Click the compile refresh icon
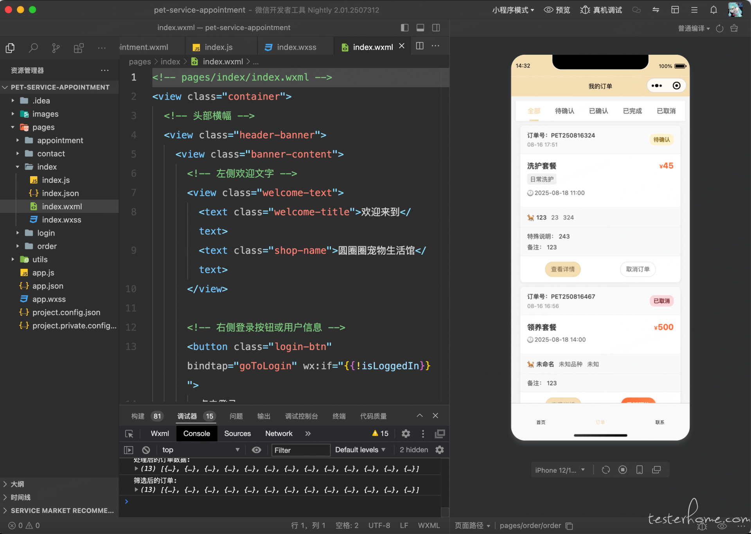The image size is (751, 534). (x=720, y=28)
